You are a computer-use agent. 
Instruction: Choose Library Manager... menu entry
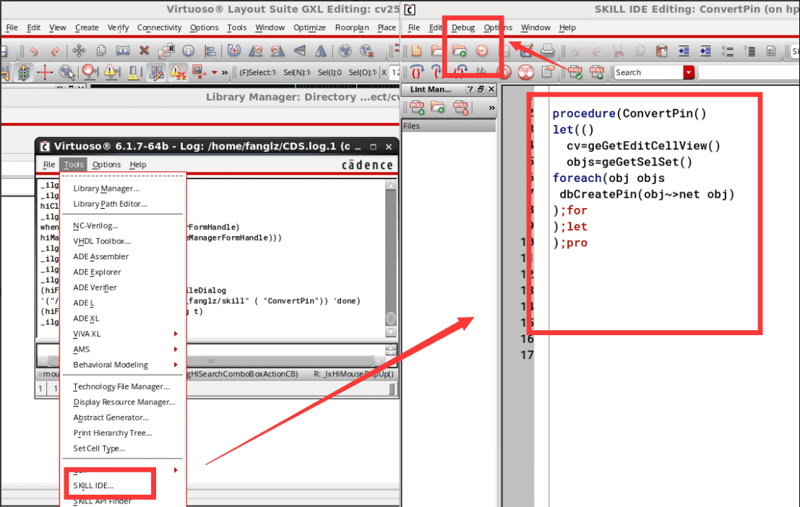(106, 188)
